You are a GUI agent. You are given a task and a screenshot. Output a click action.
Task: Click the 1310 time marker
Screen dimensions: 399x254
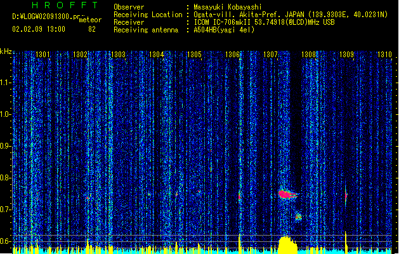point(384,55)
